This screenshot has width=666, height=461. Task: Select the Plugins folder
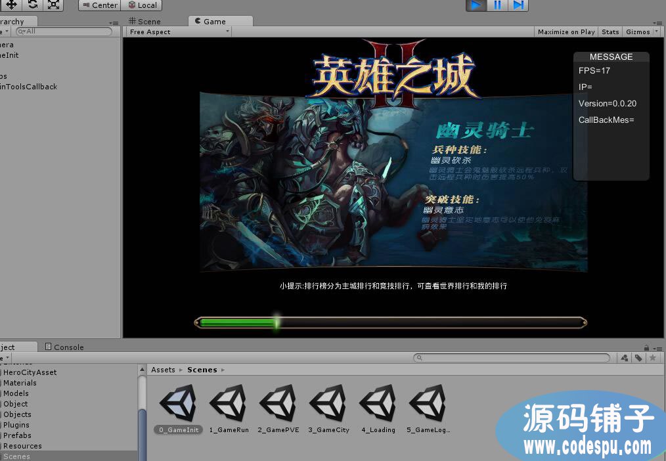[x=16, y=425]
